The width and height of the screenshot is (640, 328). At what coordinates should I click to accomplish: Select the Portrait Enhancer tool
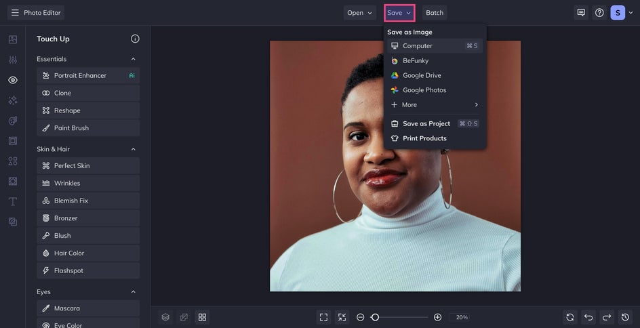pyautogui.click(x=88, y=75)
